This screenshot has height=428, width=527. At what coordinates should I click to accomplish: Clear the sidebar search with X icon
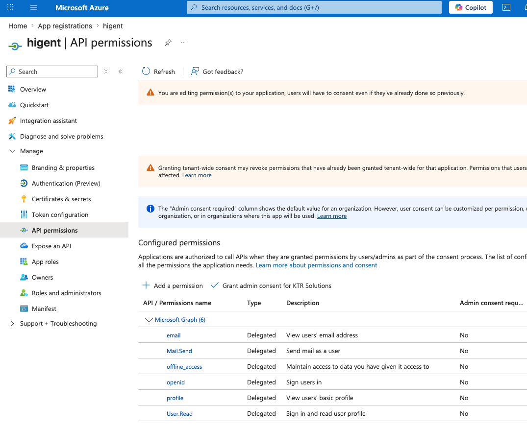pos(106,71)
